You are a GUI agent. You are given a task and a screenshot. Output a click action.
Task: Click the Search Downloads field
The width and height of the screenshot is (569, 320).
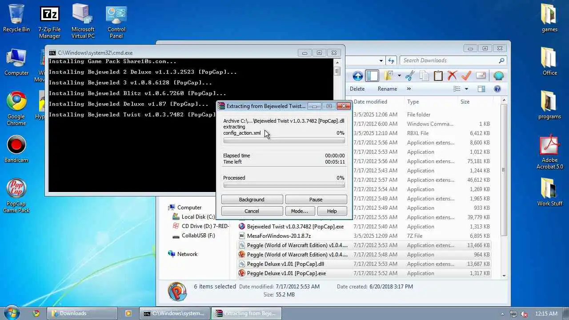[x=453, y=60]
